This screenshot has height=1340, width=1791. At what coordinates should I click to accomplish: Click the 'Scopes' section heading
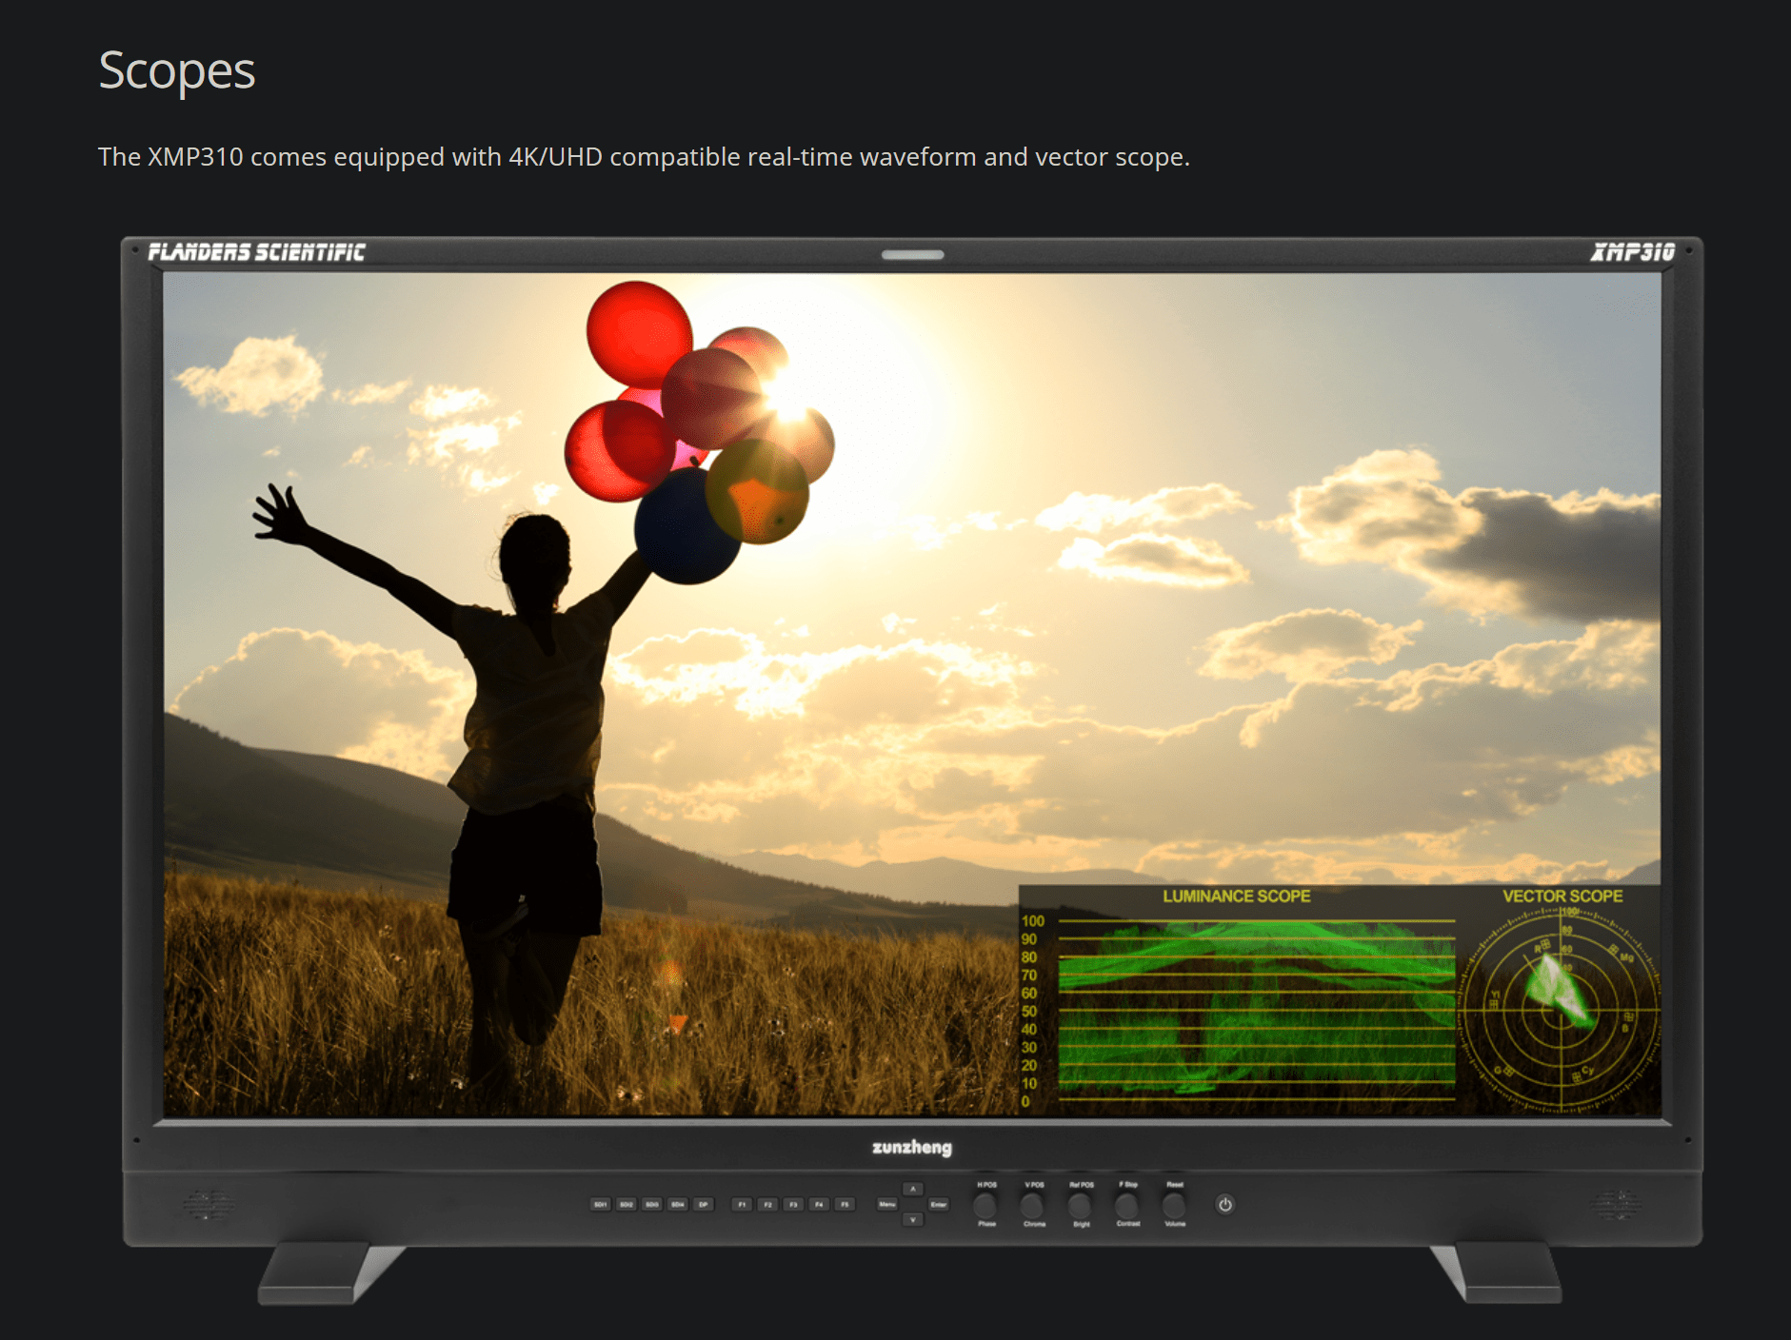coord(177,70)
